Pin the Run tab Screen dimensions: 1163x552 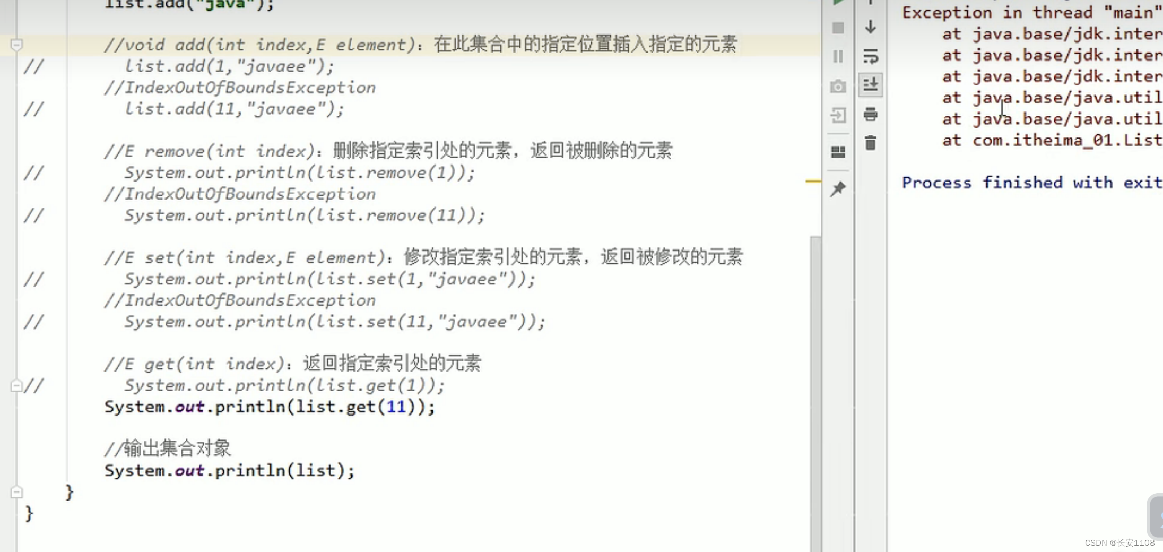tap(838, 188)
